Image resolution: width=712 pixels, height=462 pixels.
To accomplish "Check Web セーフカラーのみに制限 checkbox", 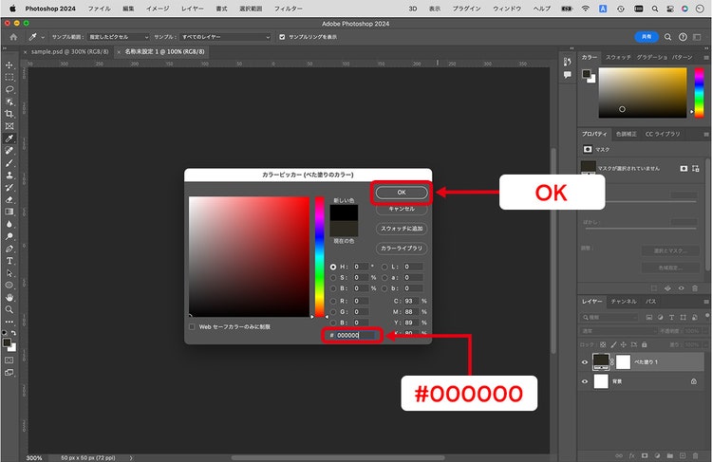I will tap(192, 326).
